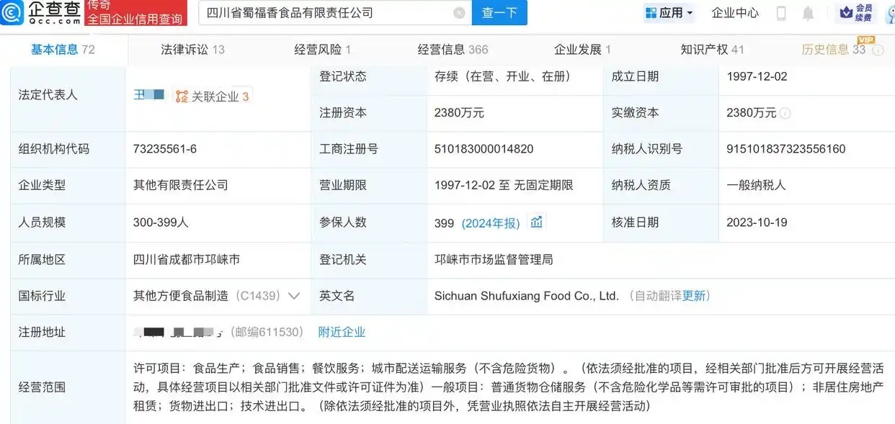Open the insured headcount trend chart icon

tap(536, 222)
